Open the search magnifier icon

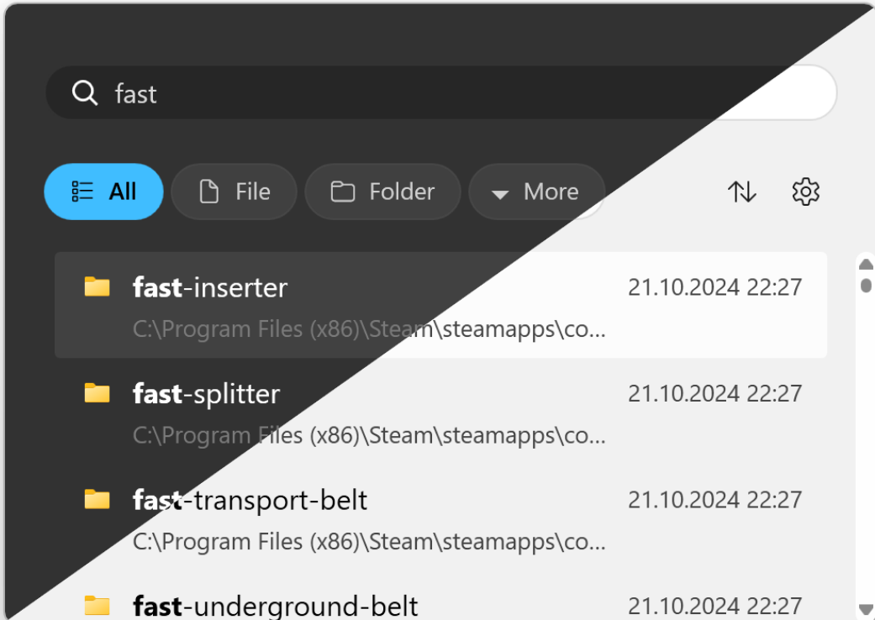[84, 93]
